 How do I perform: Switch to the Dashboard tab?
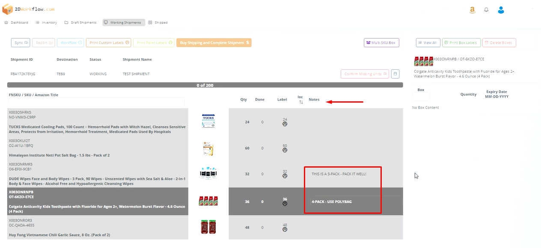tap(16, 23)
